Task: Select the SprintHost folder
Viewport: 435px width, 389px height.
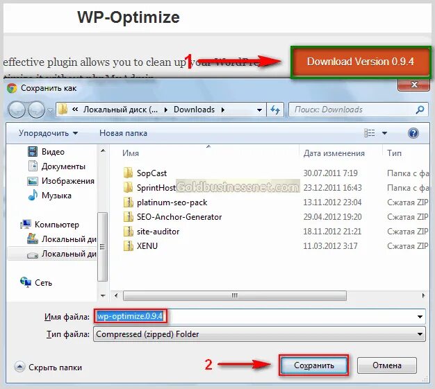Action: 156,188
